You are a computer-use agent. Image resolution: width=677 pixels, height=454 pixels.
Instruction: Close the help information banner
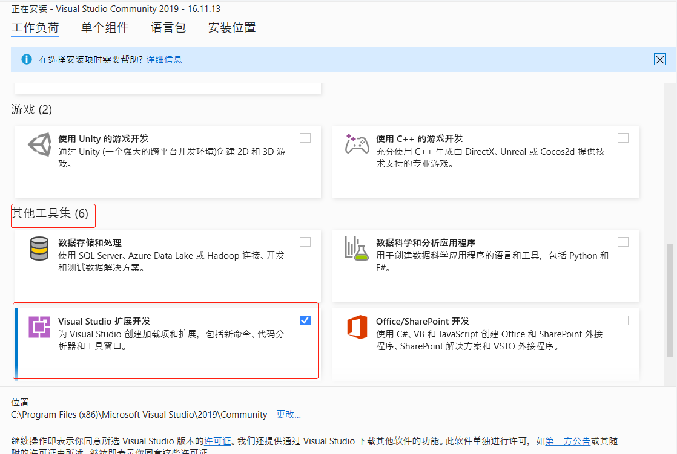pyautogui.click(x=659, y=59)
